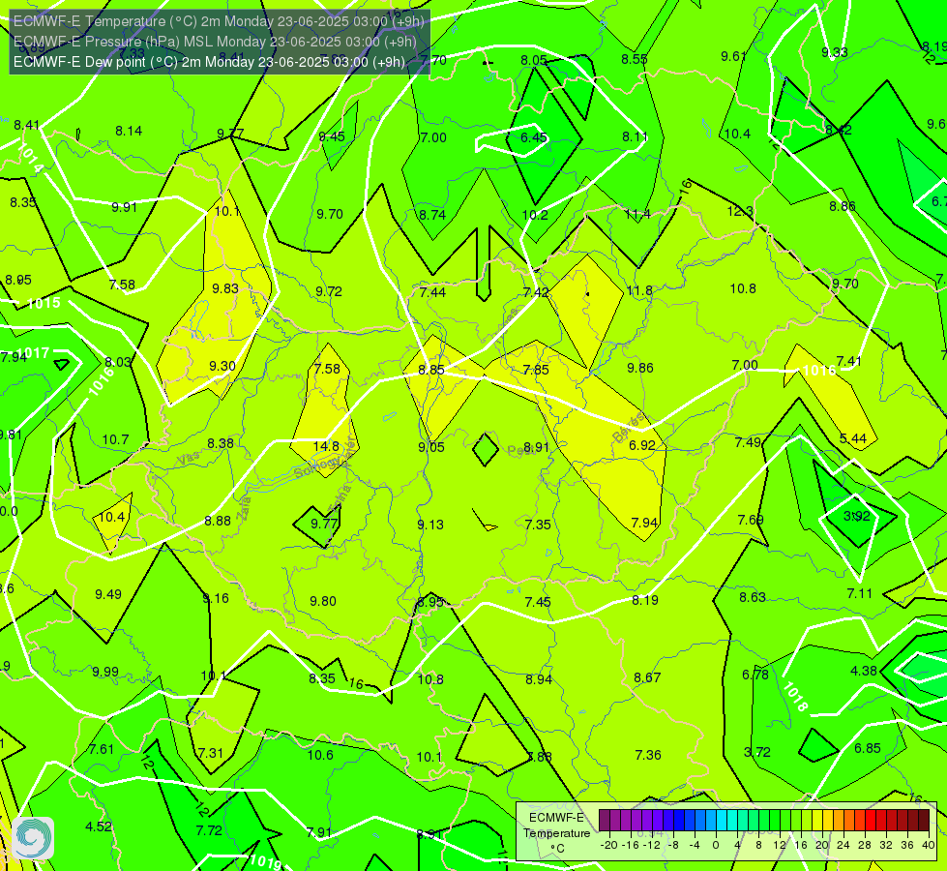The image size is (947, 871).
Task: Click the 9.13 dew point value
Action: pos(430,525)
